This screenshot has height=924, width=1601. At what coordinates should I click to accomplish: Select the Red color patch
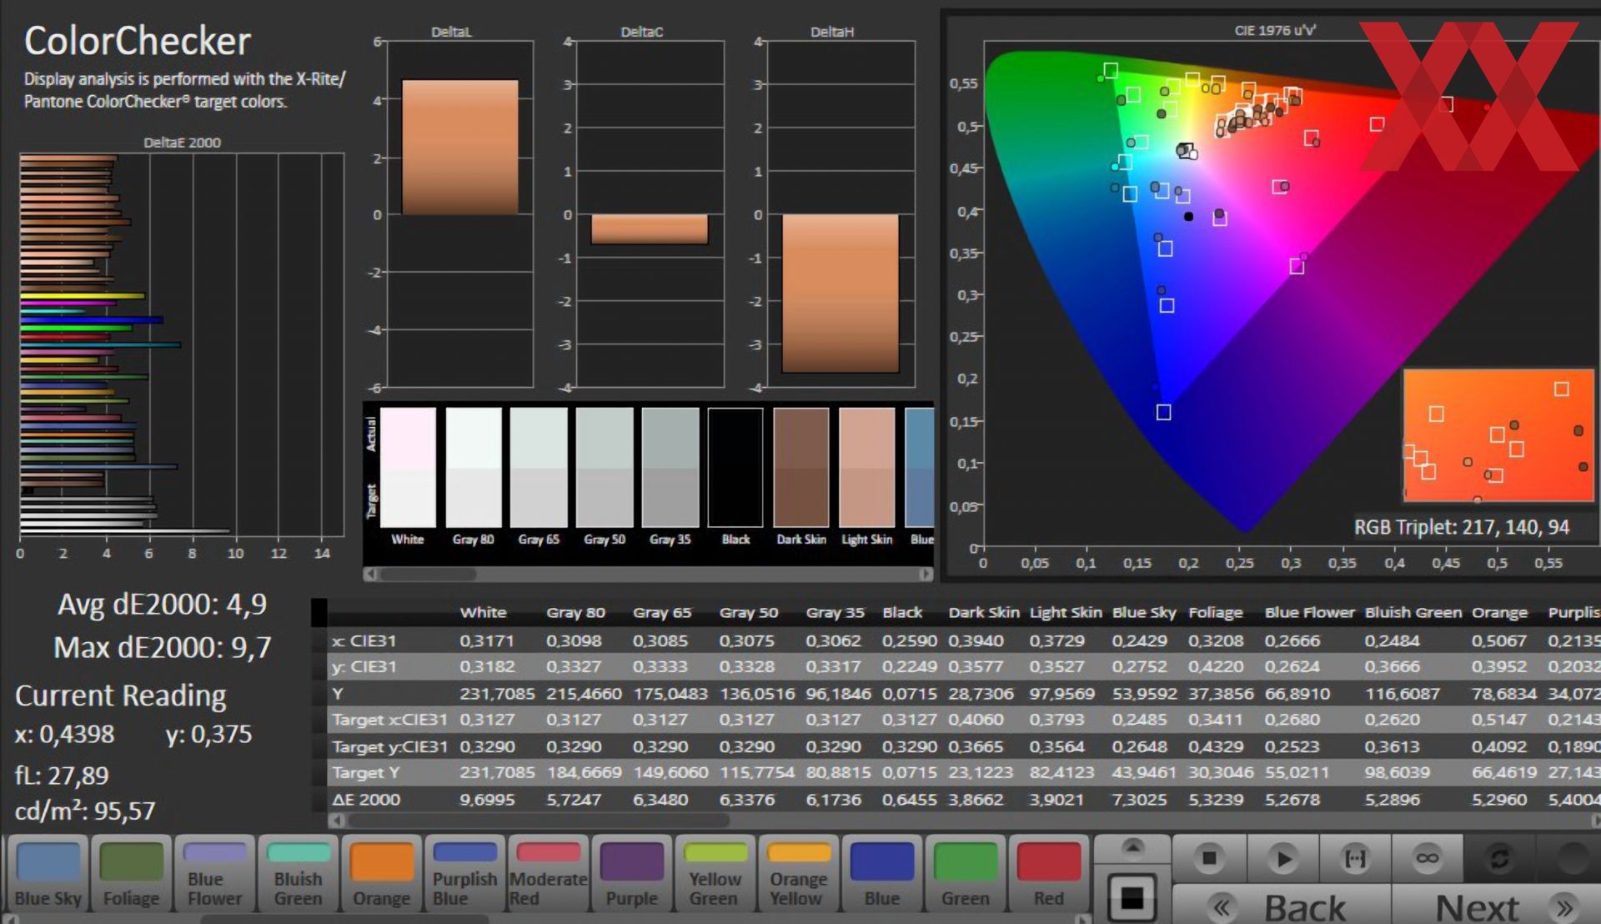[1048, 874]
